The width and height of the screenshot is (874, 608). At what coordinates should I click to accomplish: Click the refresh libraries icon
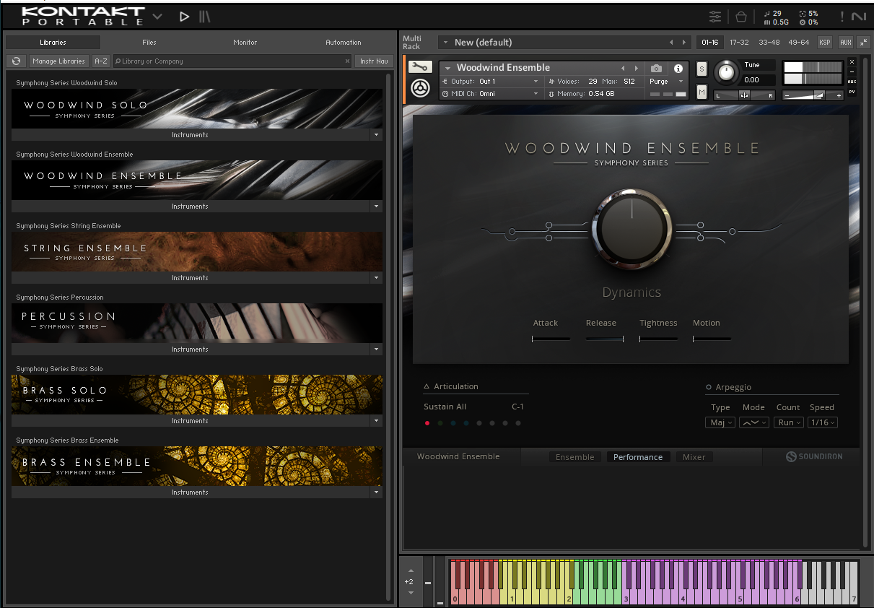pos(16,61)
